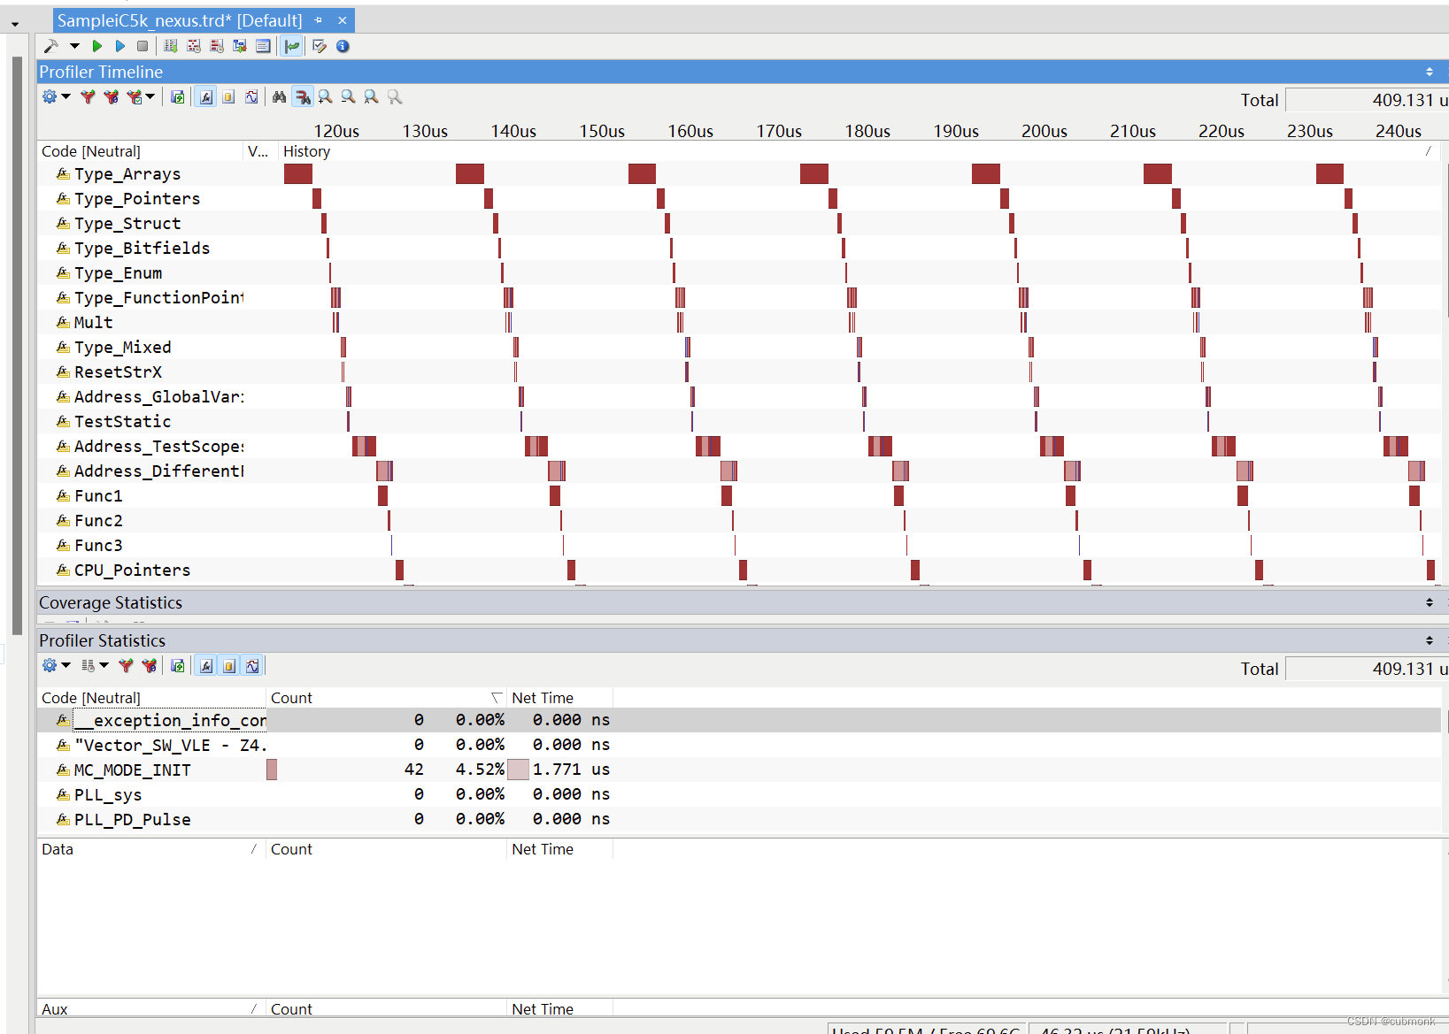Click the Timeline funnel with checkbox icon
The height and width of the screenshot is (1034, 1449).
point(134,96)
